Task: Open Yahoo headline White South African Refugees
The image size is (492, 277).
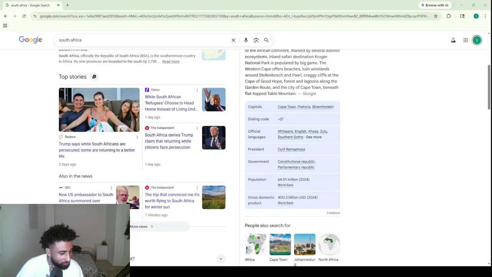Action: [171, 103]
